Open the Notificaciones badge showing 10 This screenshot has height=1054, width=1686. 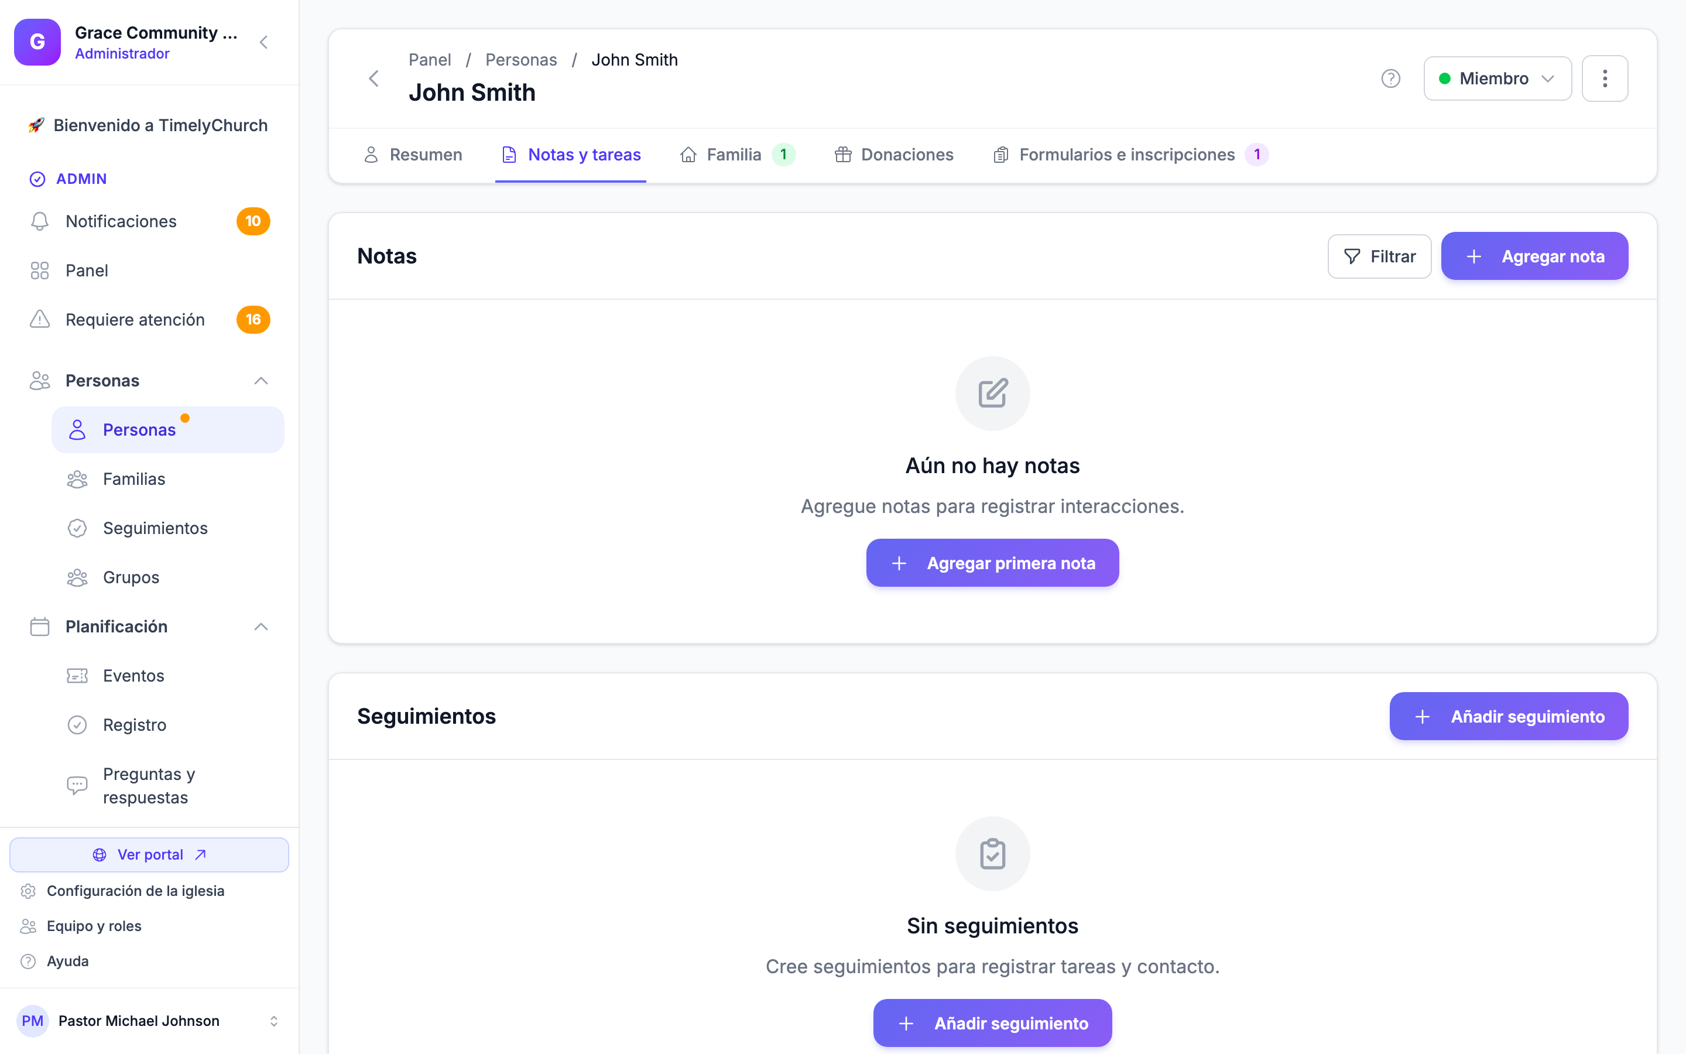(x=253, y=221)
